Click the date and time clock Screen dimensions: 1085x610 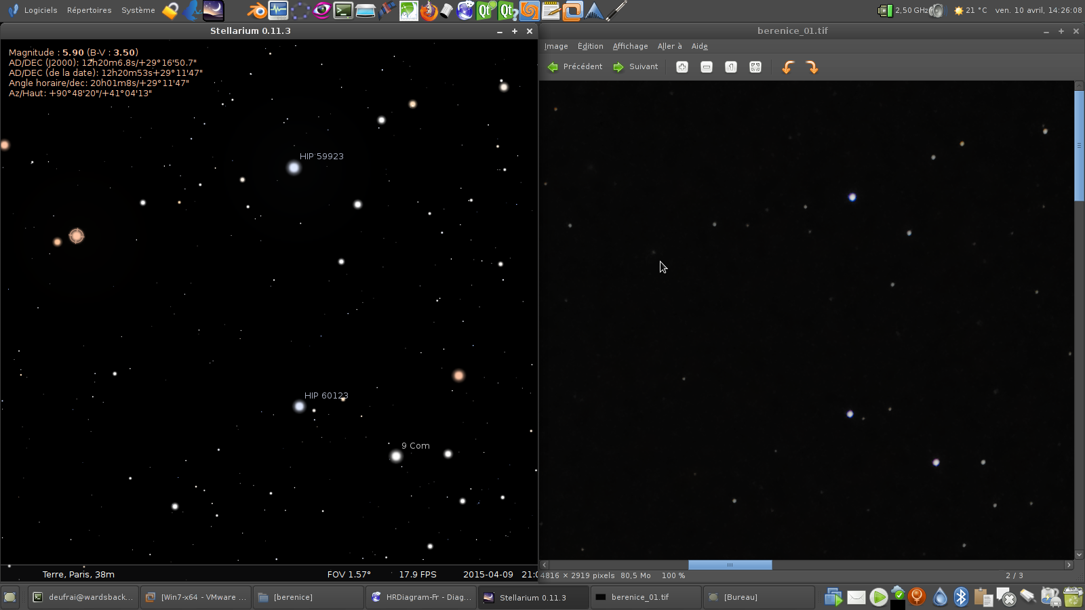(1038, 10)
